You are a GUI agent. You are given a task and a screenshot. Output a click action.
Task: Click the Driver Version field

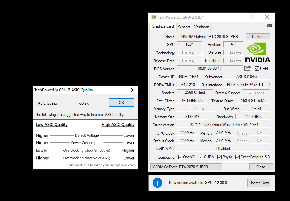click(224, 125)
